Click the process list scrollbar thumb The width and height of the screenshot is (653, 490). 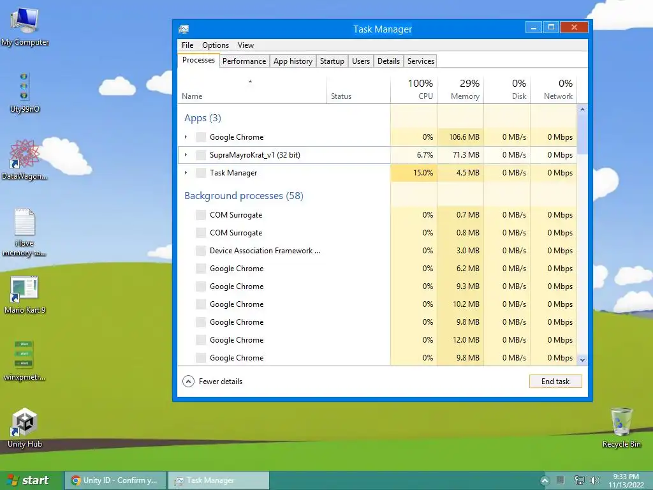click(582, 134)
